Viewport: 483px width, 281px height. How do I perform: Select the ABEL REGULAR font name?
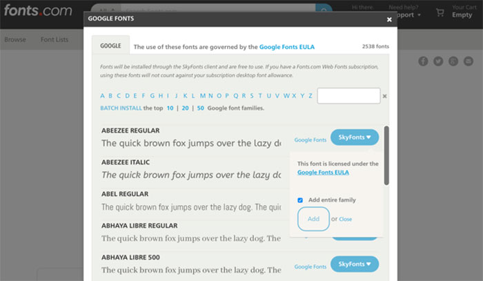click(125, 194)
